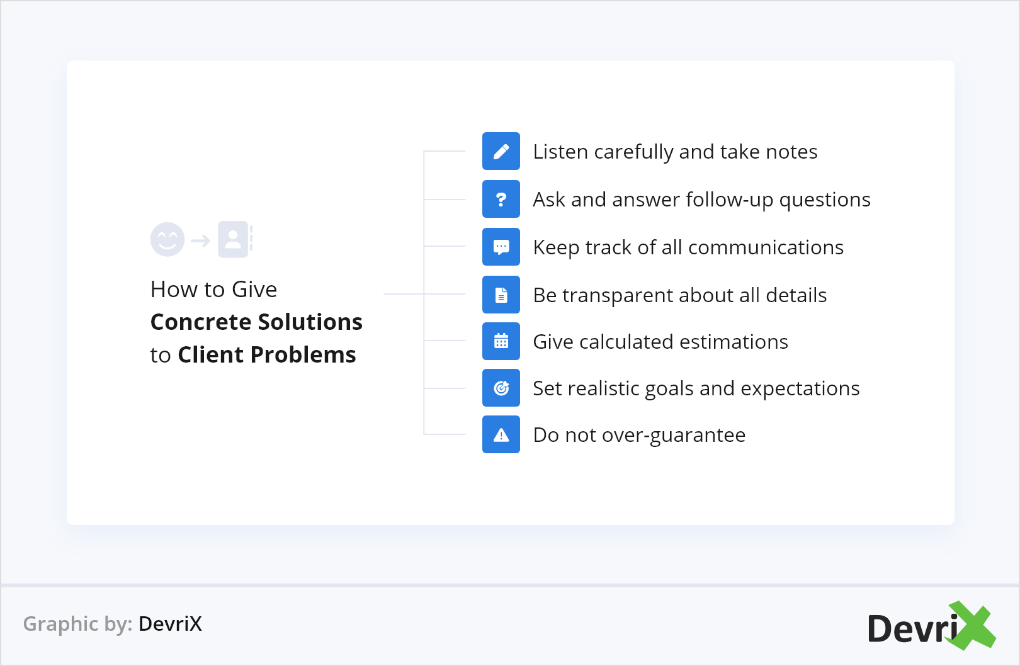Click the blue document icon
Image resolution: width=1020 pixels, height=666 pixels.
click(x=501, y=295)
